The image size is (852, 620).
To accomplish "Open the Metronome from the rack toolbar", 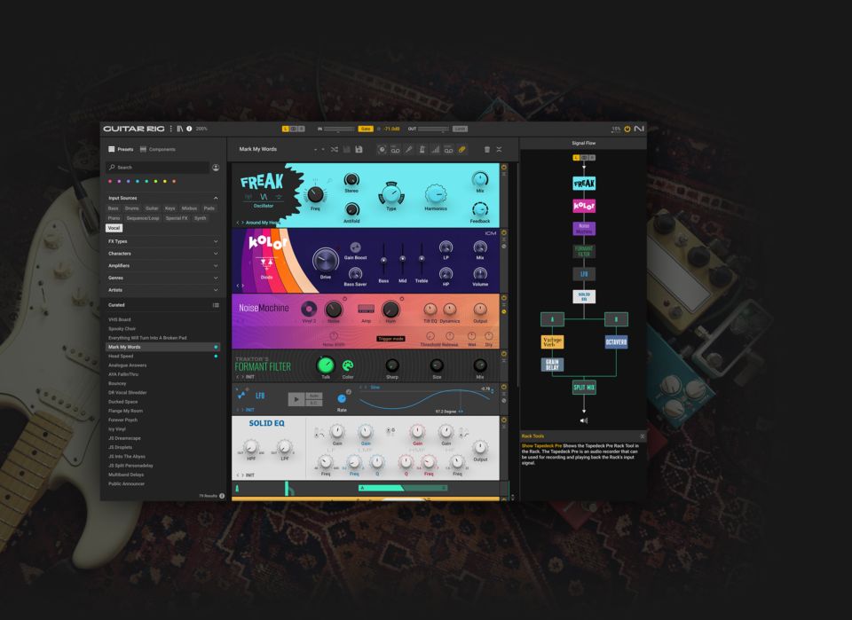I will (x=422, y=150).
